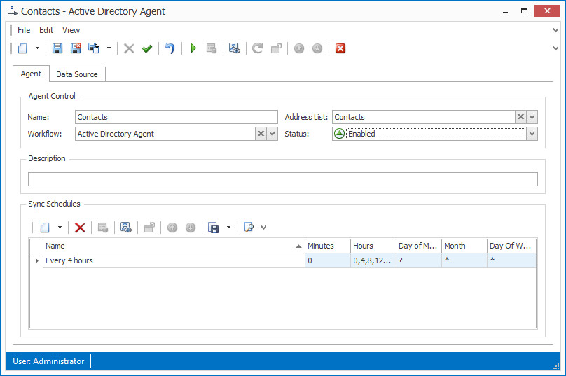Click the magnifier find icon in Sync Schedules
Screen dimensions: 566x376
[x=249, y=228]
